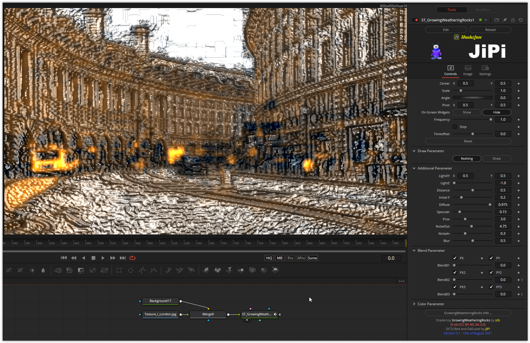
Task: Uncheck the PY checkbox
Action: click(491, 258)
